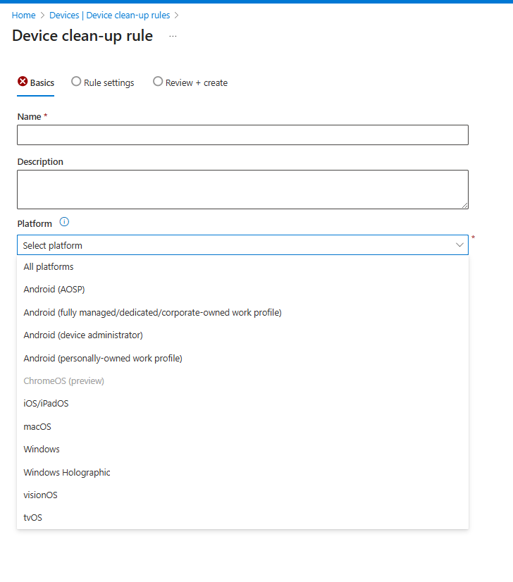Image resolution: width=513 pixels, height=582 pixels.
Task: Choose Android (AOSP) from list
Action: click(54, 290)
